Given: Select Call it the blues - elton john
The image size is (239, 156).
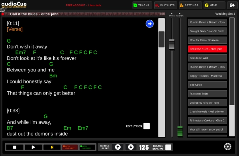Looking at the screenshot, I should pos(207,49).
